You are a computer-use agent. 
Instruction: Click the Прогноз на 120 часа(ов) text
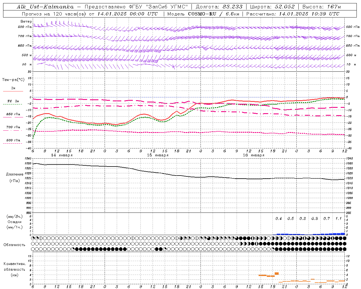(54, 14)
